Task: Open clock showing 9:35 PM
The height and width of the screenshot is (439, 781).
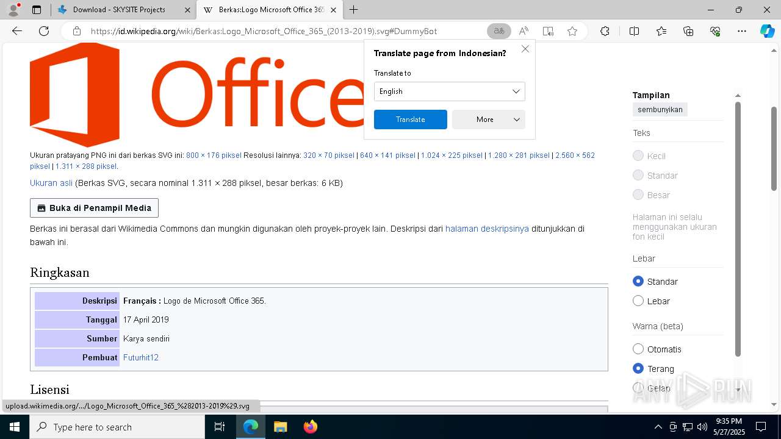Action: pyautogui.click(x=729, y=427)
